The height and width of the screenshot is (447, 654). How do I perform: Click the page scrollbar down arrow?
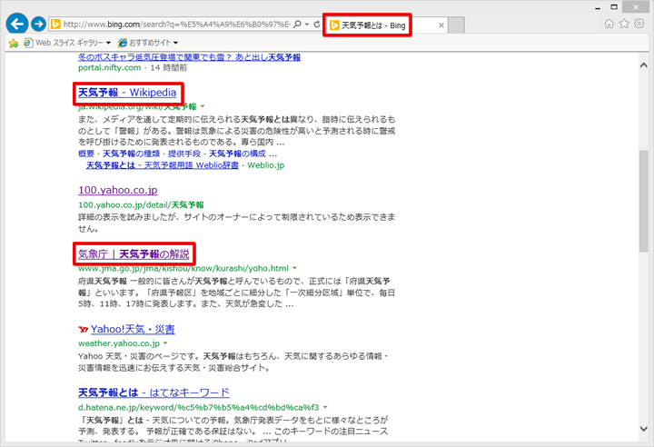[644, 429]
